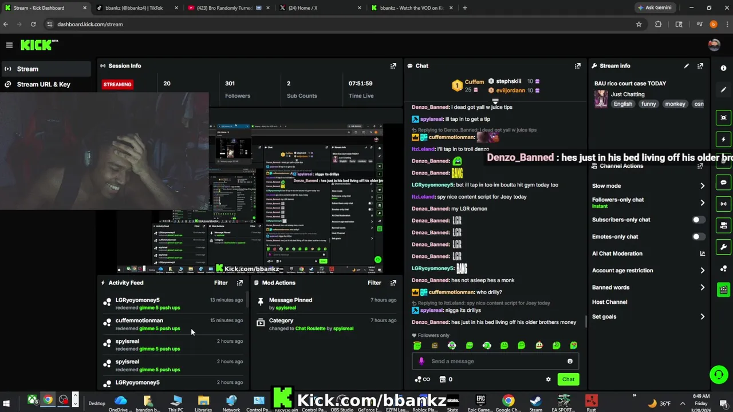733x412 pixels.
Task: Open the profile avatar at top right
Action: (x=714, y=45)
